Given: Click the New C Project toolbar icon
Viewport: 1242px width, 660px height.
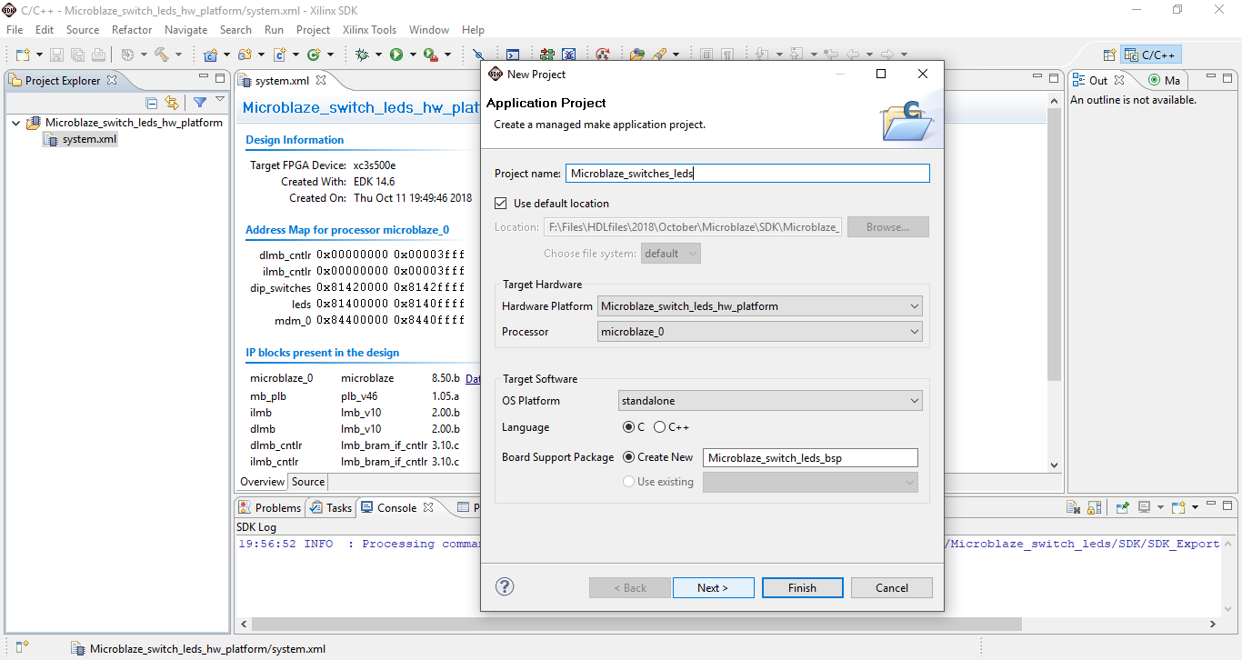Looking at the screenshot, I should coord(211,55).
